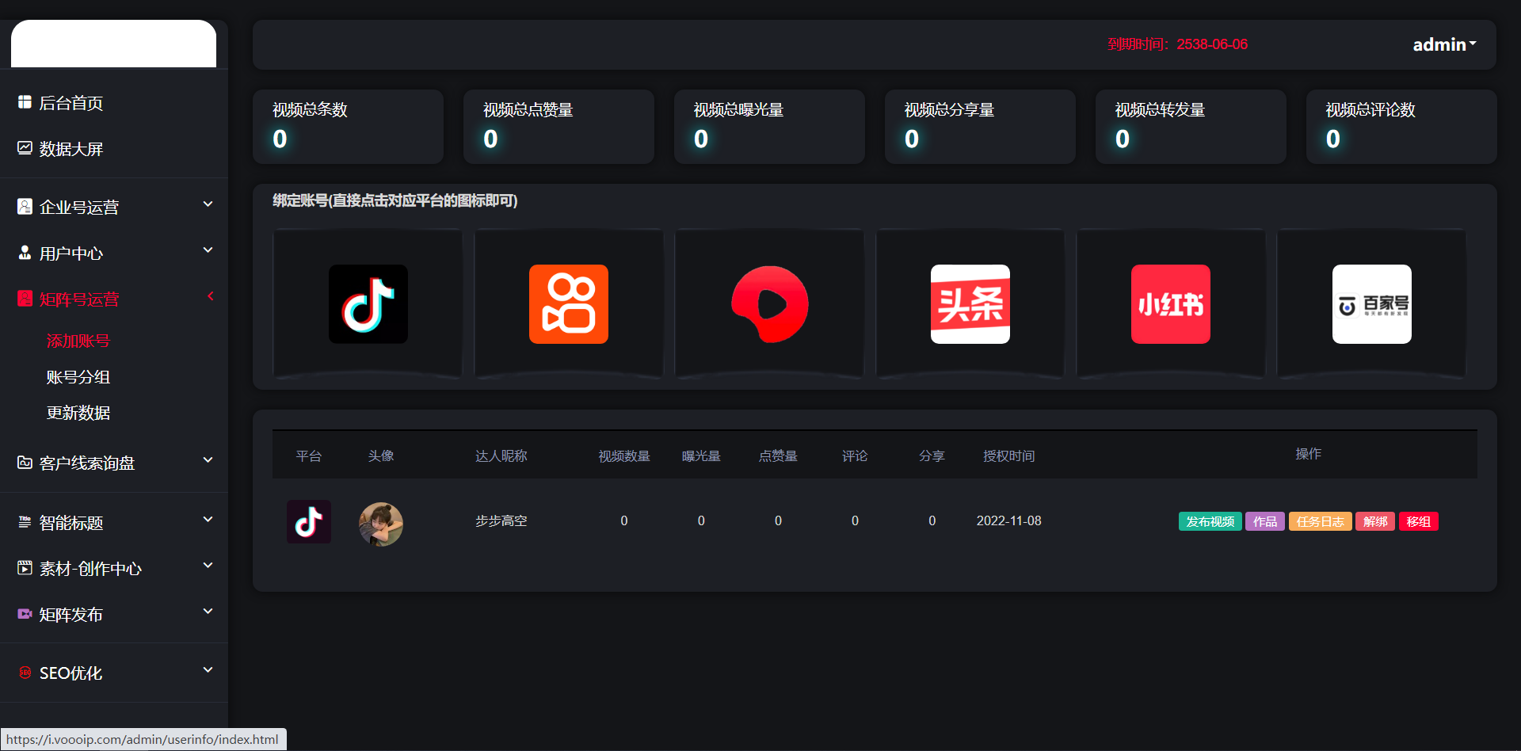Click the 点赞量 column header
1521x751 pixels.
778,456
